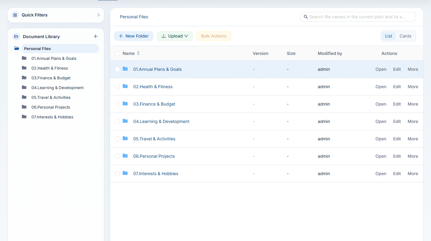The image size is (431, 241).
Task: Check the box for 01.Annual Plans & Goals
Action: [x=118, y=69]
